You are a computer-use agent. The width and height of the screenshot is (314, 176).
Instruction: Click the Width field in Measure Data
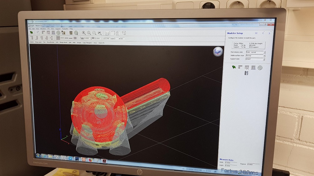231,163
